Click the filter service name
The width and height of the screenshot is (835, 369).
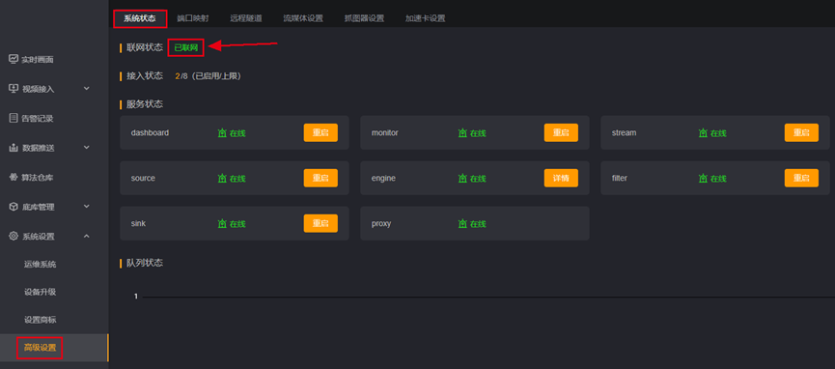pyautogui.click(x=620, y=178)
